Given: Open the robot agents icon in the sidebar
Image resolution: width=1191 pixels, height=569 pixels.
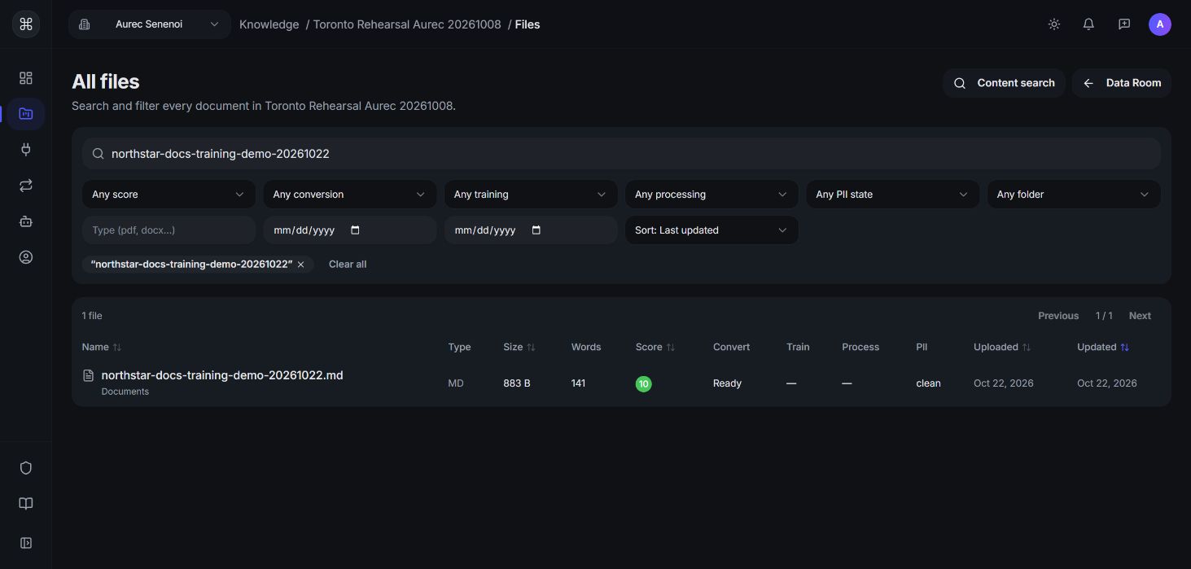Looking at the screenshot, I should pos(26,221).
